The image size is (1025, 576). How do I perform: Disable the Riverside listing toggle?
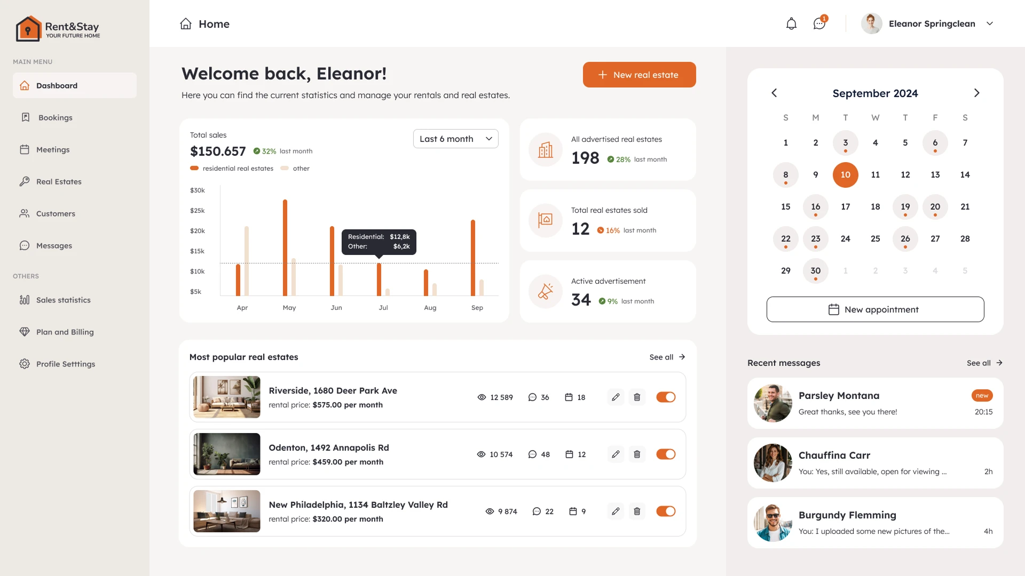click(666, 397)
